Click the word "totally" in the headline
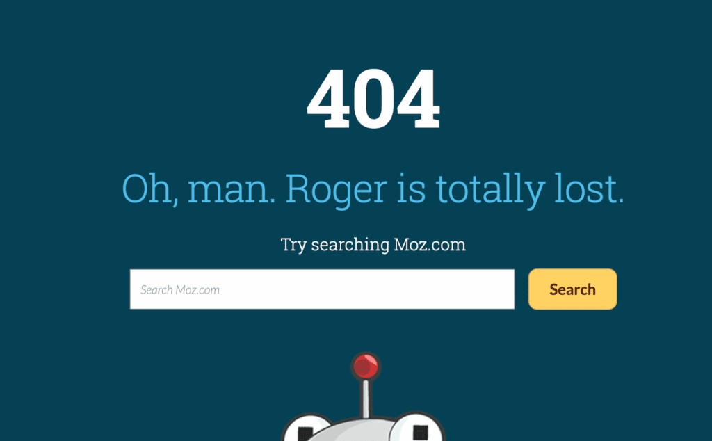The height and width of the screenshot is (441, 712). pos(490,189)
